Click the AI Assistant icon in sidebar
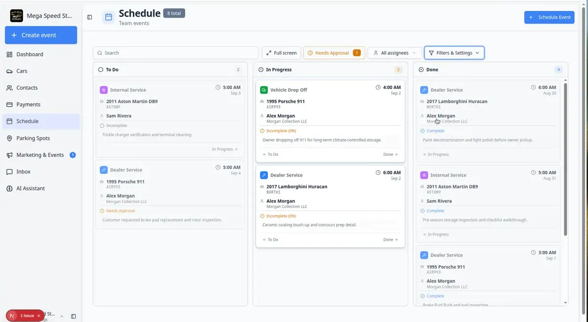 coord(9,188)
